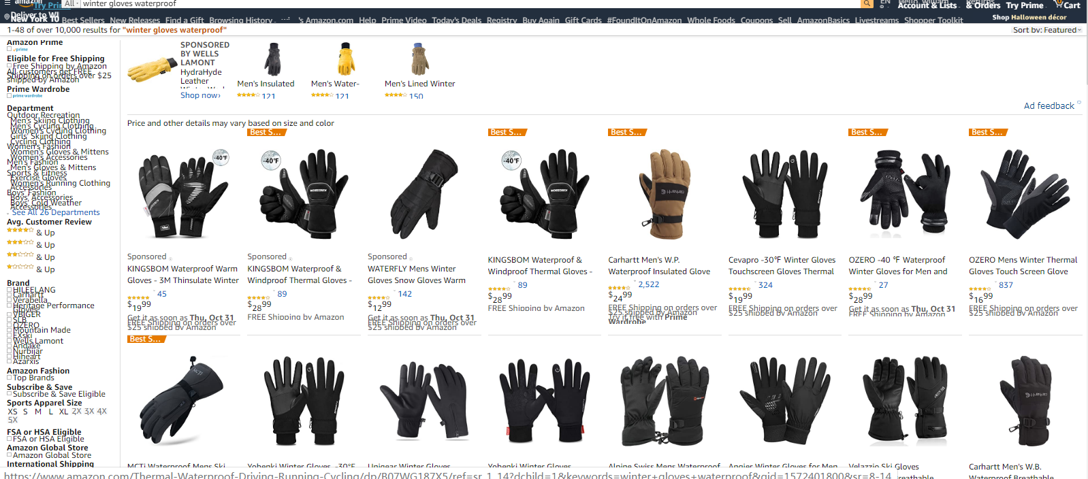Select size XL under Sports Apparel Size

pos(63,412)
